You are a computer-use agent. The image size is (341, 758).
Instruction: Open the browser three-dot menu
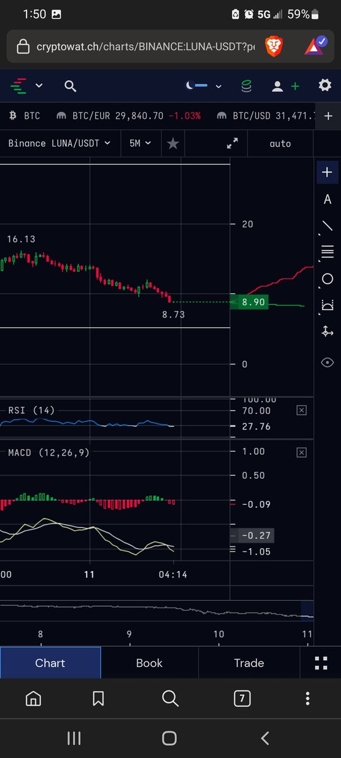308,698
